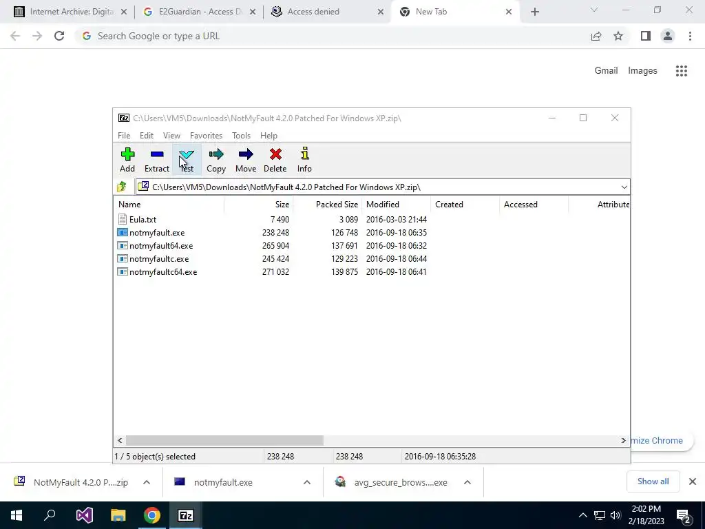
Task: Open the Tools menu
Action: [241, 136]
